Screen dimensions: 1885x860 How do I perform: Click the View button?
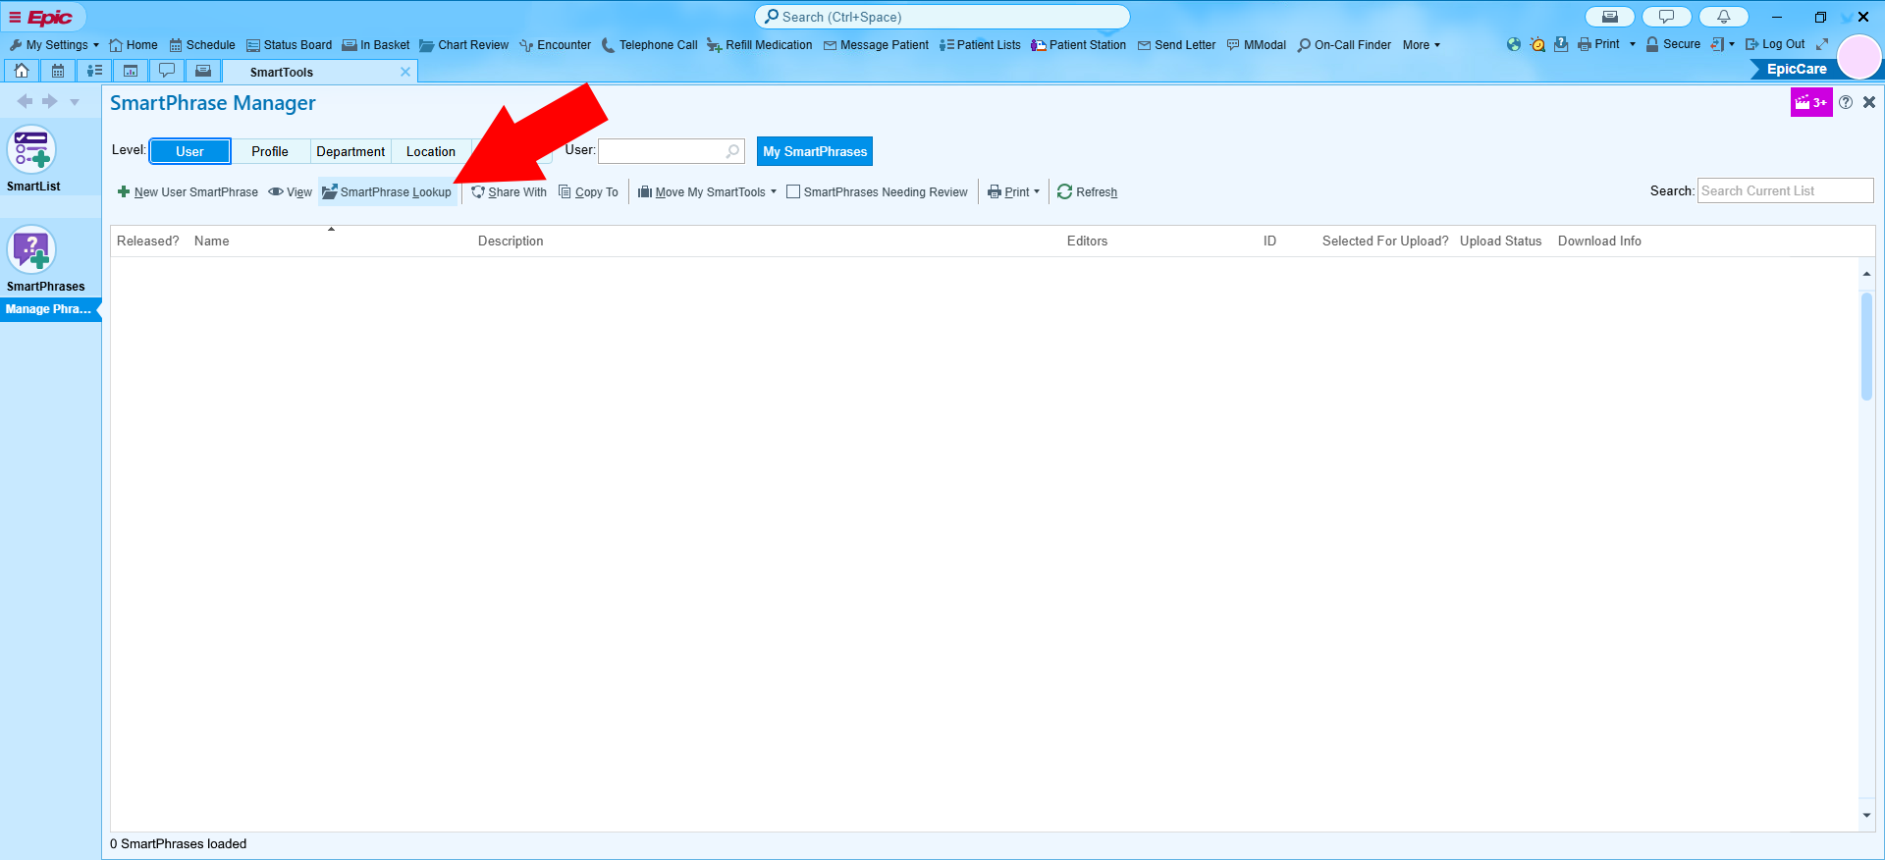(x=291, y=192)
